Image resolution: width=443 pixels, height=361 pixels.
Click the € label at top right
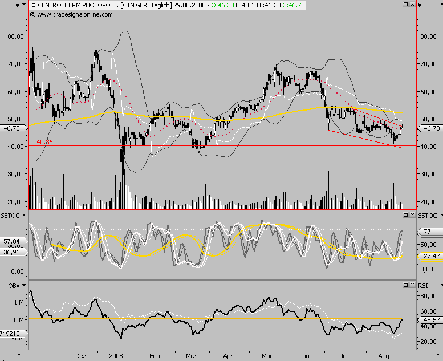click(420, 5)
